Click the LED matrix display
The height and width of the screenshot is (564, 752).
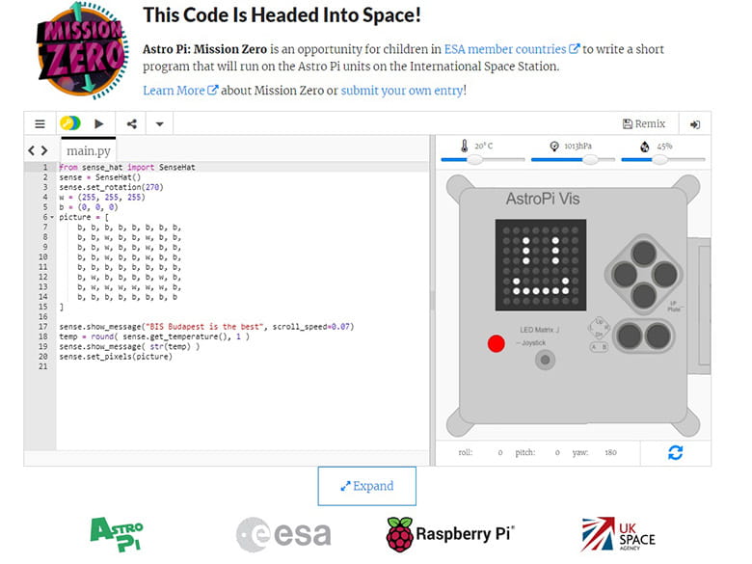coord(541,265)
